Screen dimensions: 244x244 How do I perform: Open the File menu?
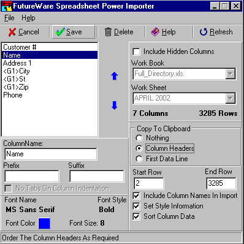tap(9, 18)
